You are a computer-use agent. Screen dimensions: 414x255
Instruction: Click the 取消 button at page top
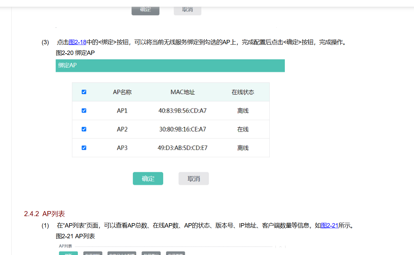[x=187, y=10]
